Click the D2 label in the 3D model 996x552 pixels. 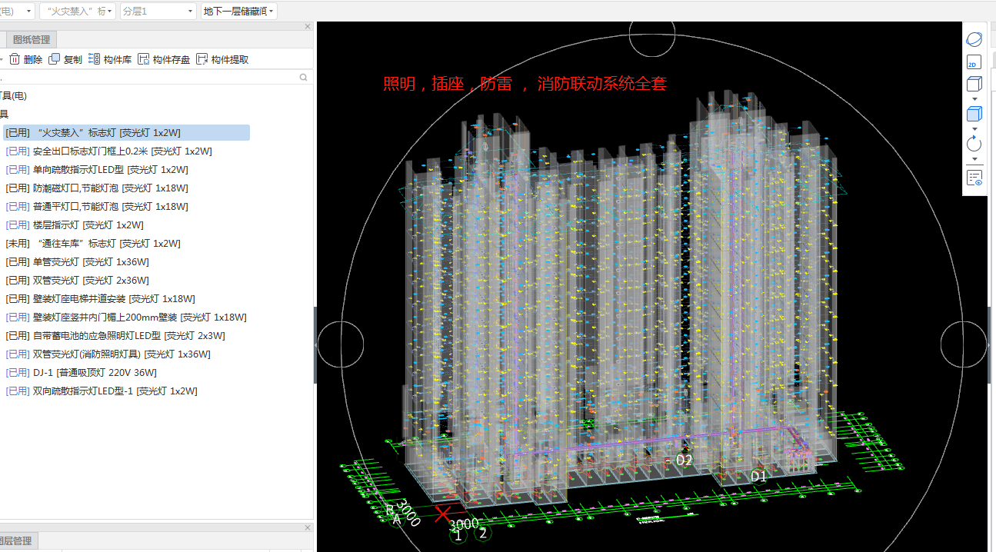tap(684, 460)
